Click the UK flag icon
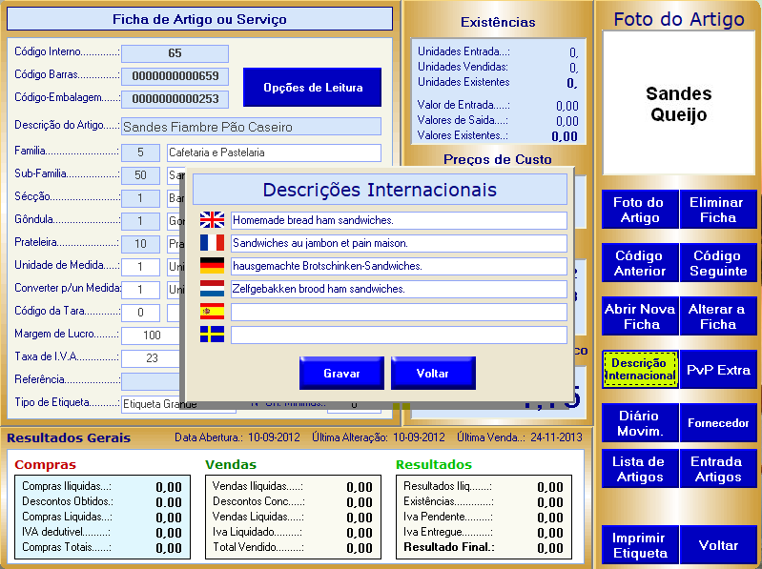Image resolution: width=762 pixels, height=569 pixels. point(212,220)
